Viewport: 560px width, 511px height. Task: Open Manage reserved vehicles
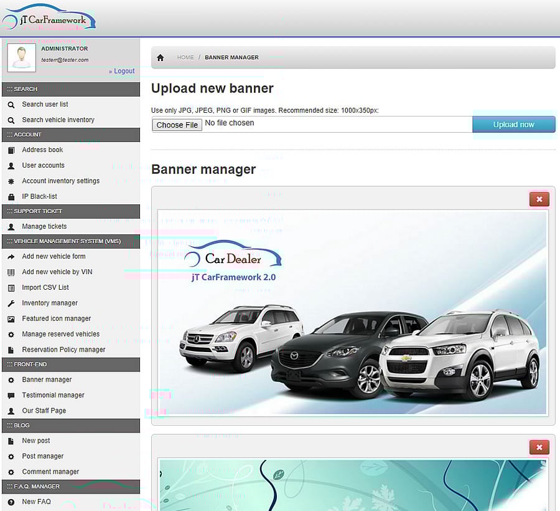[61, 334]
